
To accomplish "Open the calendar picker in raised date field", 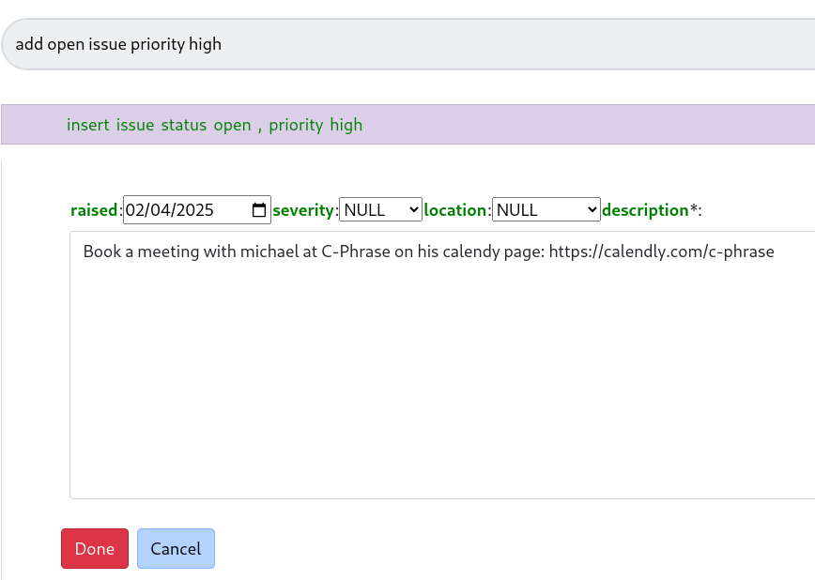I will pos(260,210).
